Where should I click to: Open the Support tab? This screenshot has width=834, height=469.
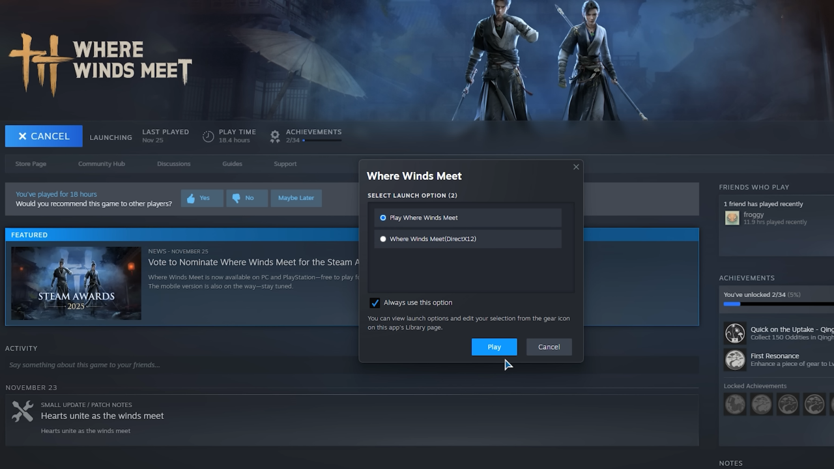pos(285,164)
